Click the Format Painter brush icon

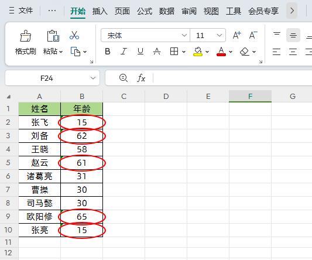[x=26, y=36]
